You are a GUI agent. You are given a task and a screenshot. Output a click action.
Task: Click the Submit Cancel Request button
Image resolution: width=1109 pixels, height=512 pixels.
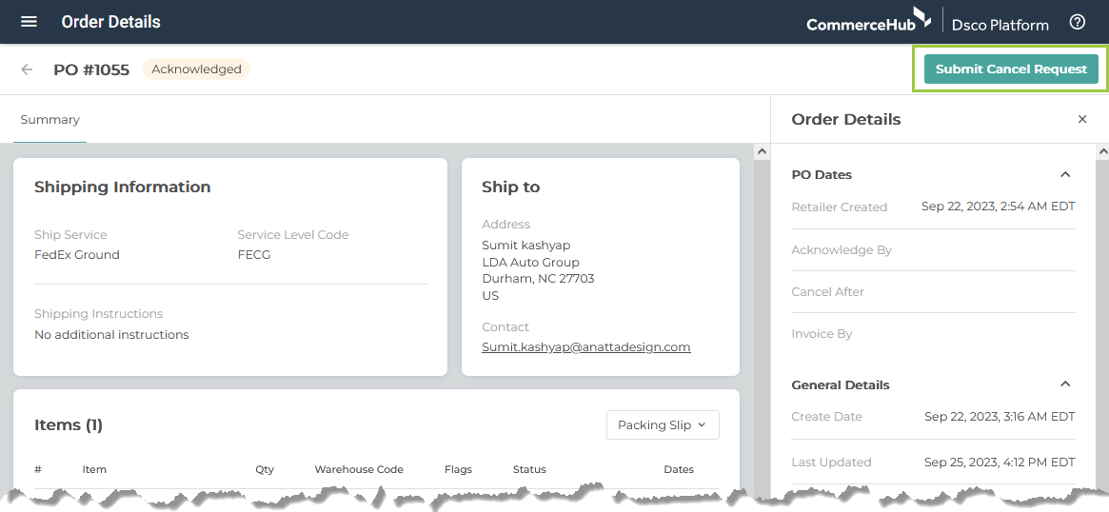click(1011, 69)
